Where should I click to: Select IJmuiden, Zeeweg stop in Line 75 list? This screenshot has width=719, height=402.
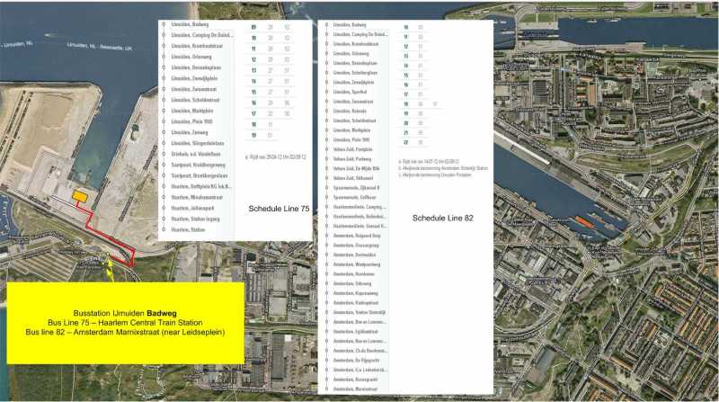pyautogui.click(x=190, y=132)
